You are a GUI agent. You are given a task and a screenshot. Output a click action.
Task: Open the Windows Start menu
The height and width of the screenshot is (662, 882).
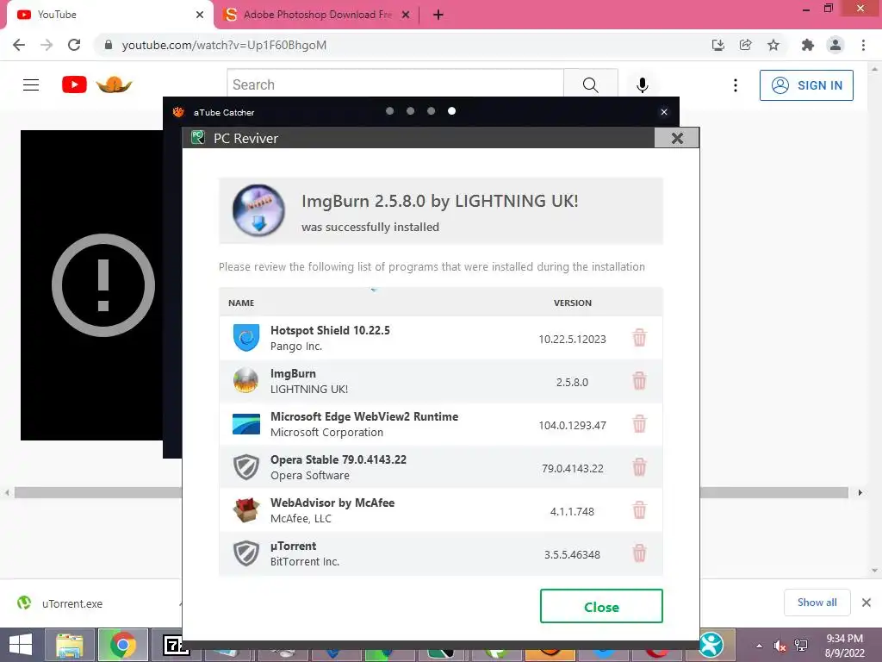click(21, 645)
